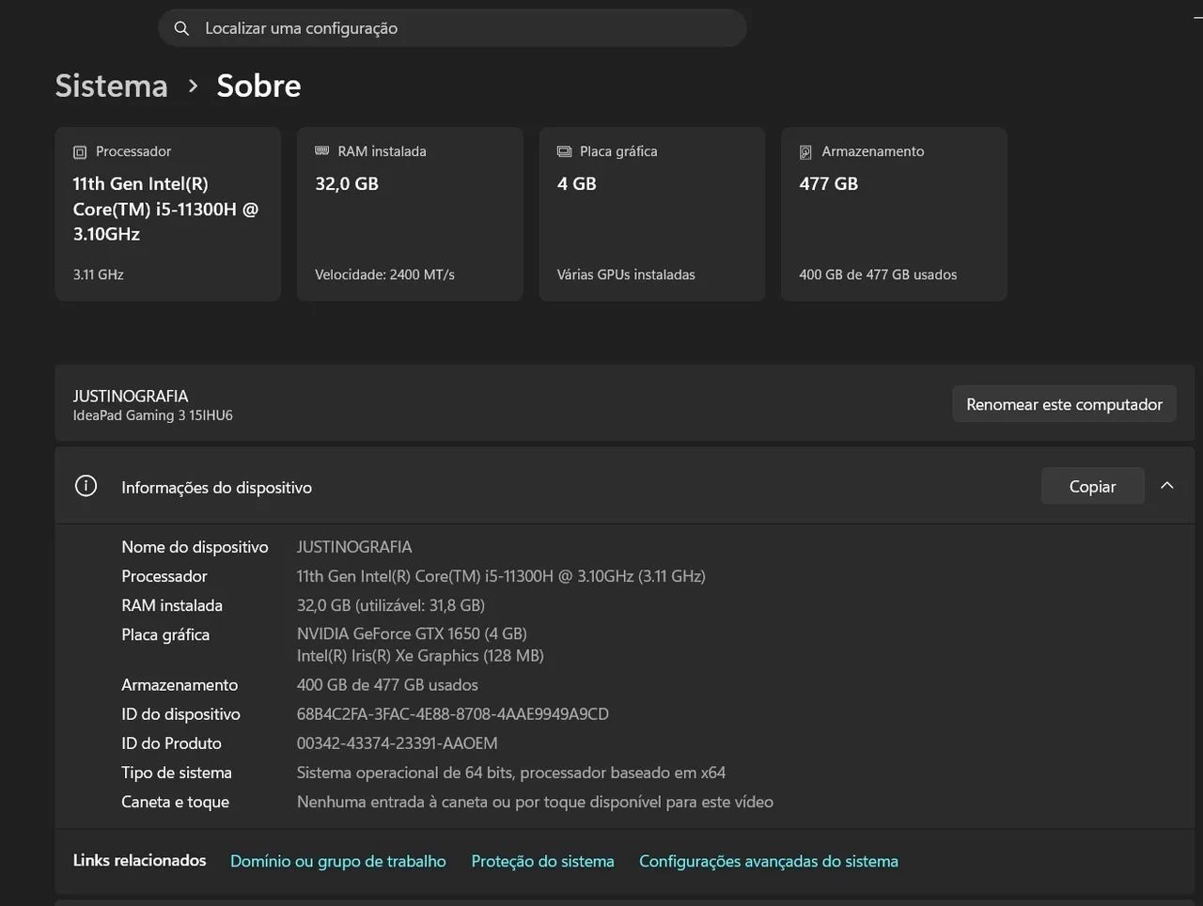This screenshot has width=1203, height=906.
Task: Open 'Proteção do sistema' link
Action: pyautogui.click(x=543, y=861)
